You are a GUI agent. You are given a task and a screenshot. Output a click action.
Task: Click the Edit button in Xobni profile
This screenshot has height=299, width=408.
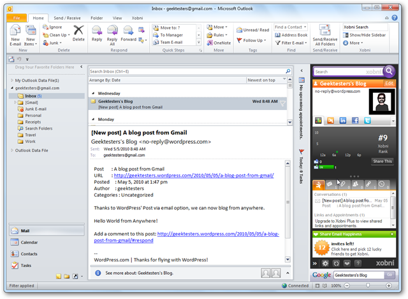pyautogui.click(x=389, y=83)
